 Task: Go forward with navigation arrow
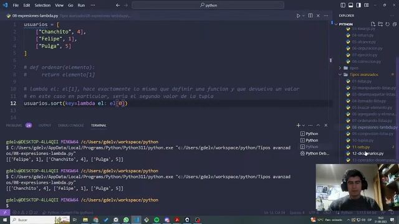coord(126,5)
